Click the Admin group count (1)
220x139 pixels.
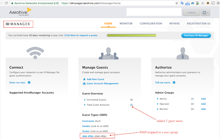pos(192,99)
